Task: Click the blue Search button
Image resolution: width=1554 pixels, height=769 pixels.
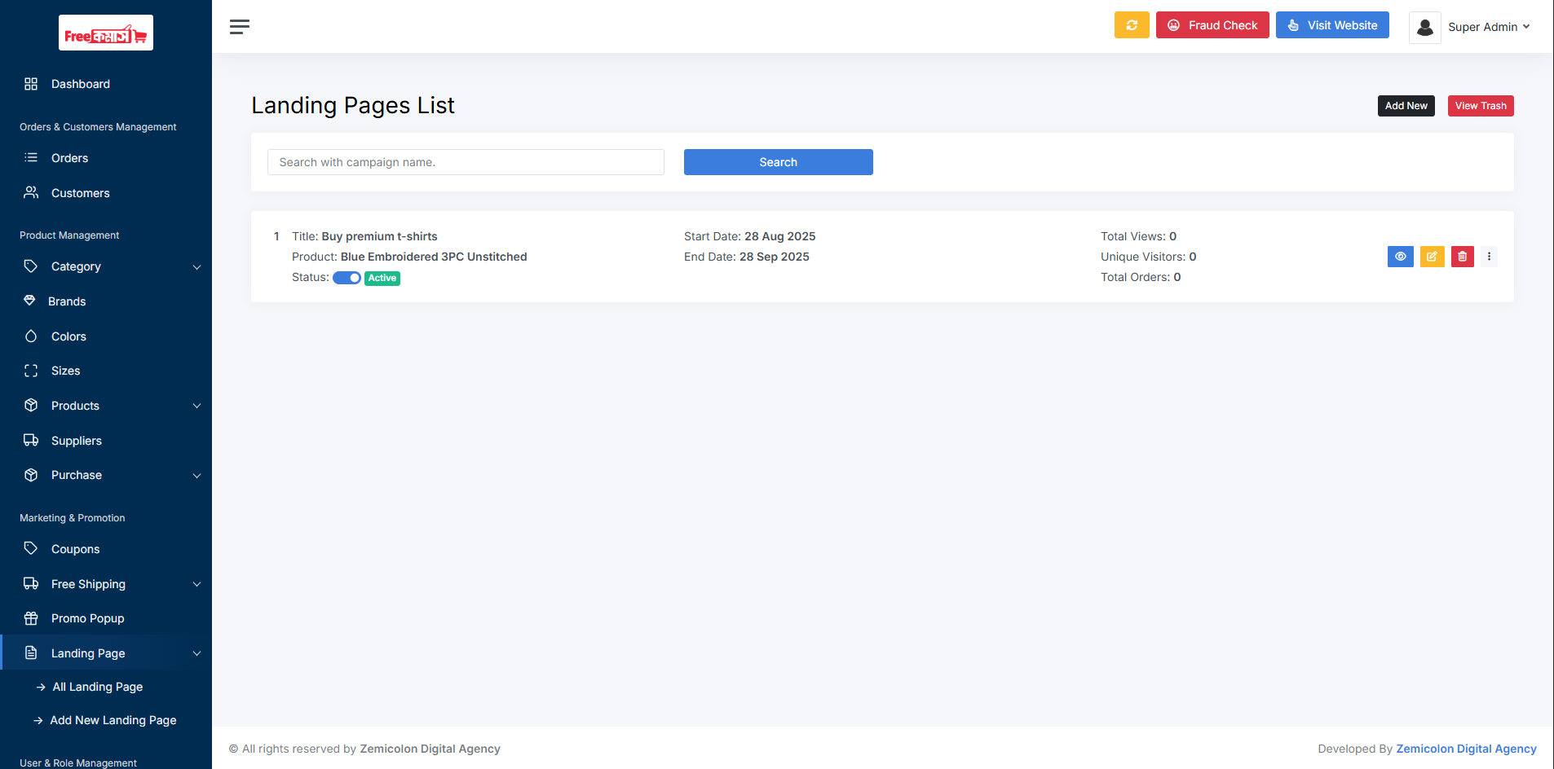Action: (x=778, y=162)
